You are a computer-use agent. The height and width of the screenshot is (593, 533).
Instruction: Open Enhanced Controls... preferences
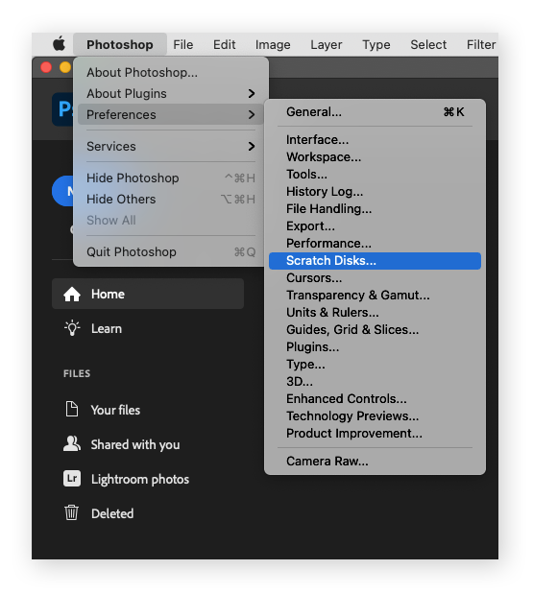375,398
